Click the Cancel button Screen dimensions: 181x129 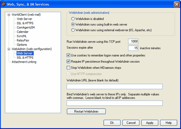click(131, 123)
